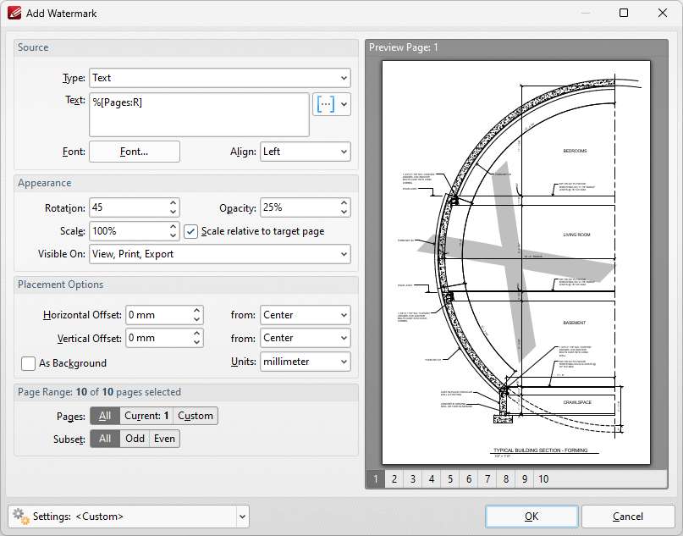Decrease Vertical Offset with down arrow
The height and width of the screenshot is (536, 683).
click(x=197, y=343)
